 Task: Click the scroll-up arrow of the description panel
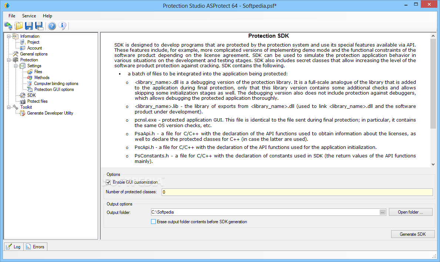coord(433,36)
